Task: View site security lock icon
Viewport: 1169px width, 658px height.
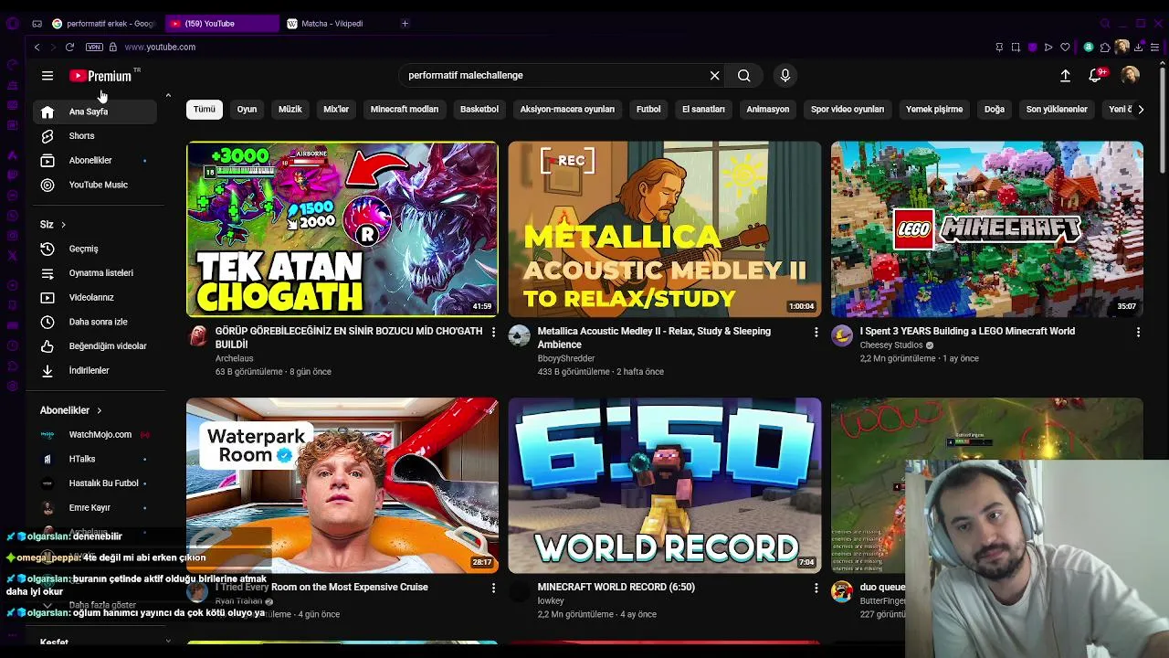Action: [113, 47]
